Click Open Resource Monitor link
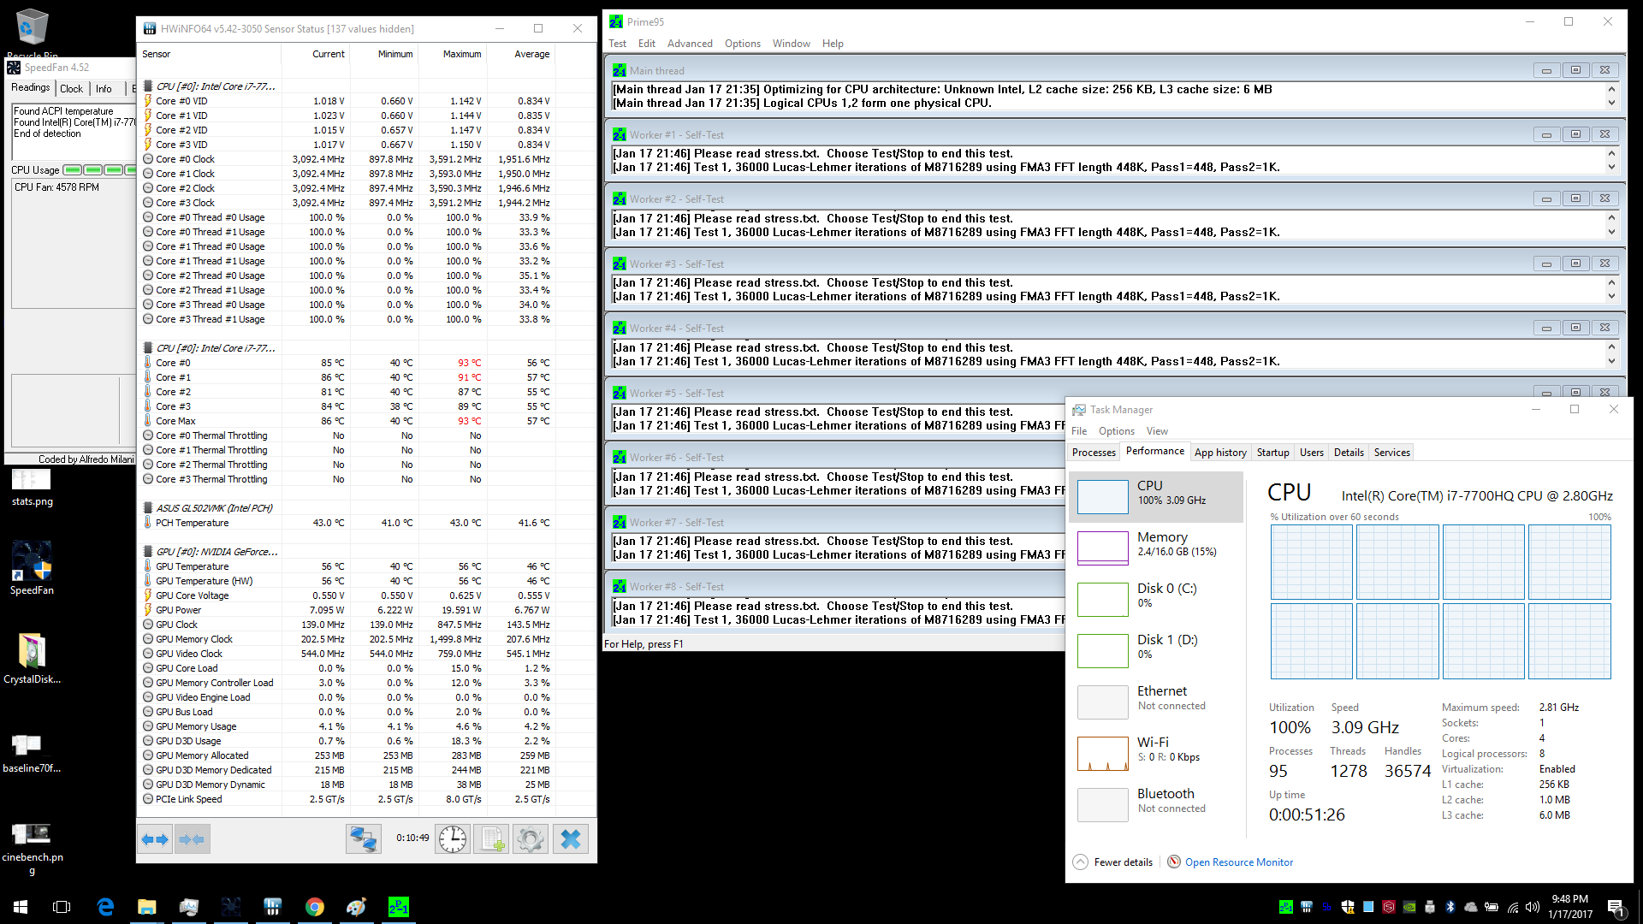Image resolution: width=1643 pixels, height=924 pixels. pos(1238,862)
